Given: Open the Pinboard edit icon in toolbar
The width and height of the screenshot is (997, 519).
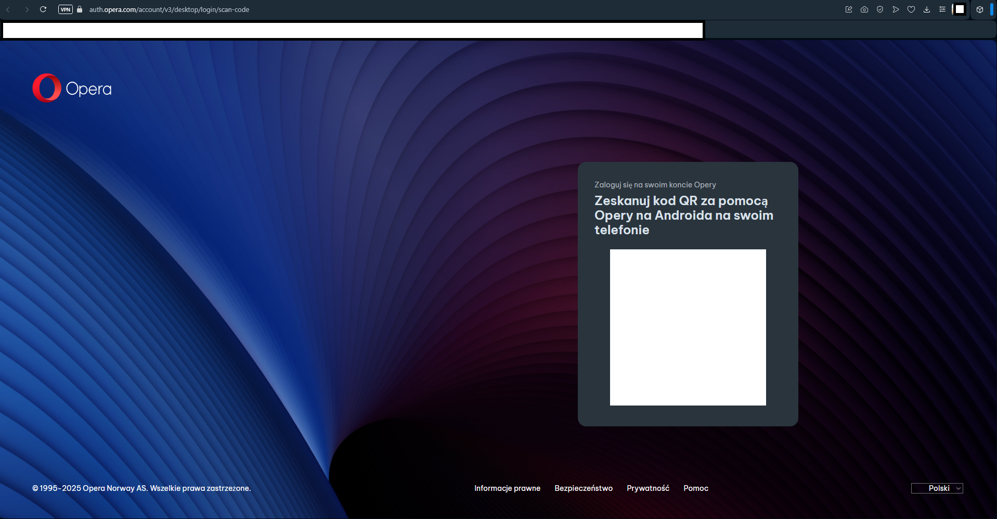Looking at the screenshot, I should coord(849,9).
